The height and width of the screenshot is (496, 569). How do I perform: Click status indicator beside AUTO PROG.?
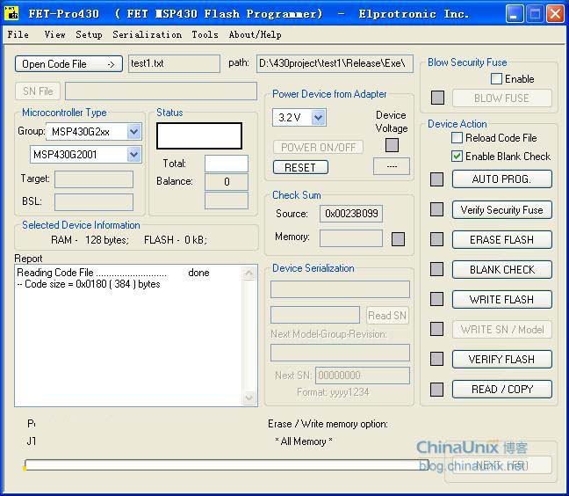tap(436, 179)
